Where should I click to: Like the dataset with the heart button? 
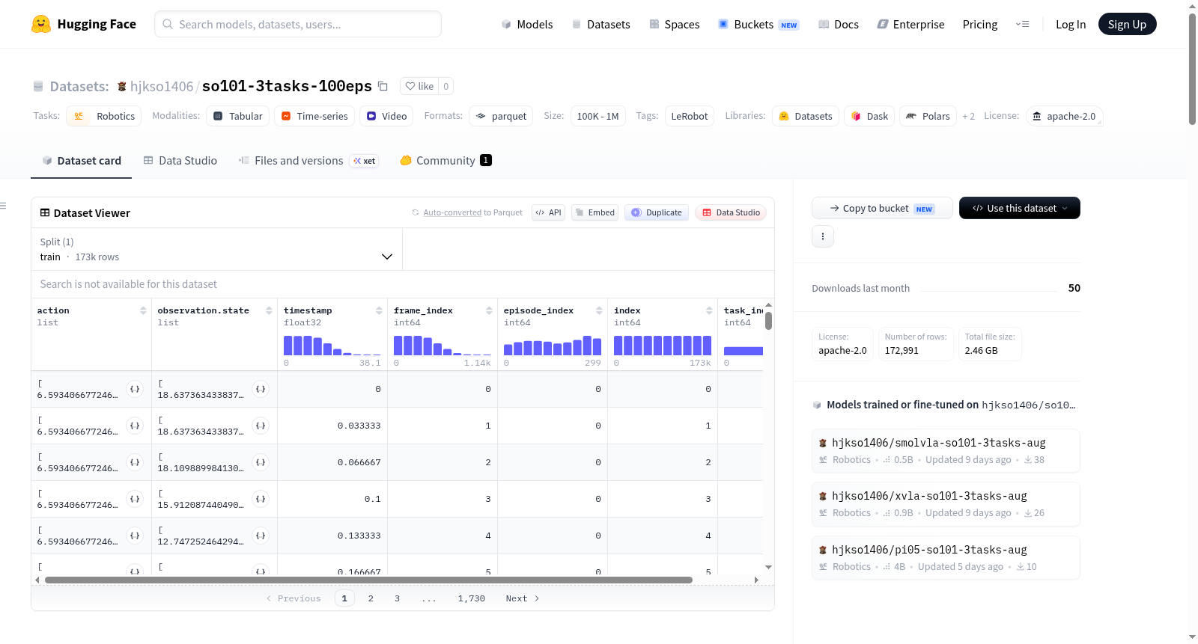click(419, 86)
